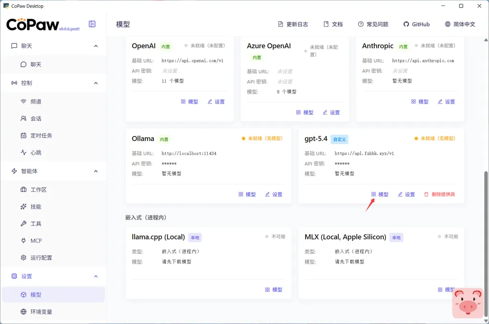Viewport: 489px width, 324px height.
Task: Open the 更新日志 changelog link
Action: click(293, 24)
